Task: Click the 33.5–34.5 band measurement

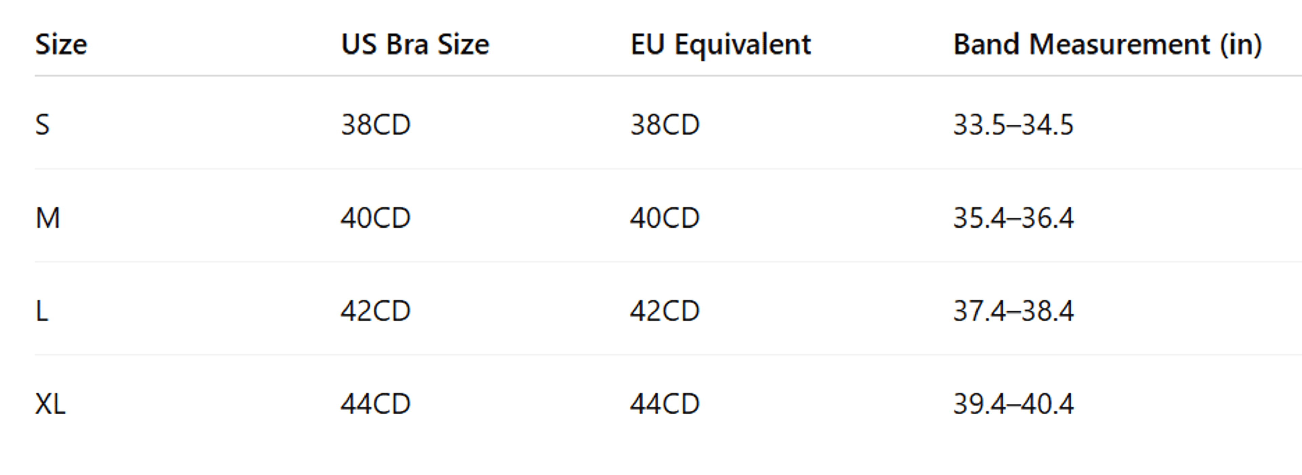Action: [1013, 125]
